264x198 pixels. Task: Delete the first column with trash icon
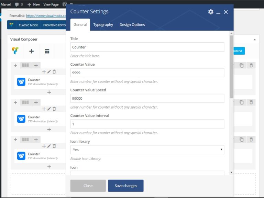54,72
